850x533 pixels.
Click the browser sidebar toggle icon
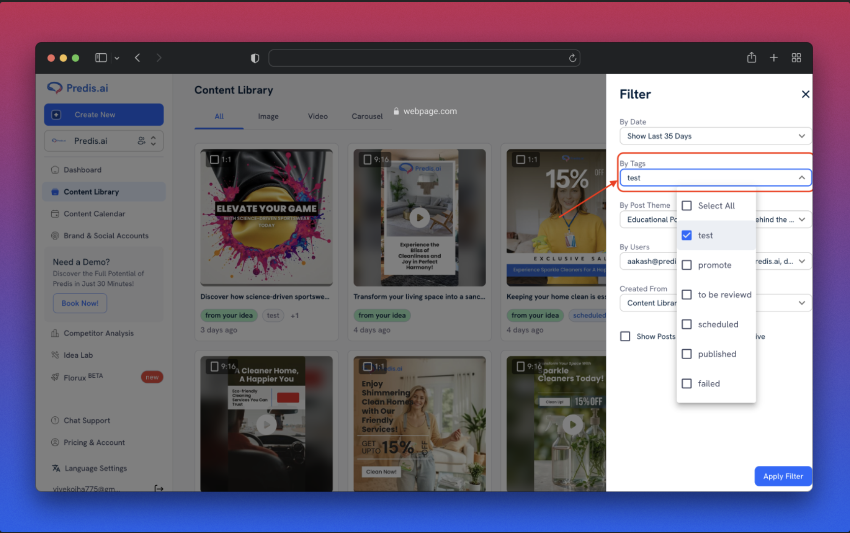[101, 58]
